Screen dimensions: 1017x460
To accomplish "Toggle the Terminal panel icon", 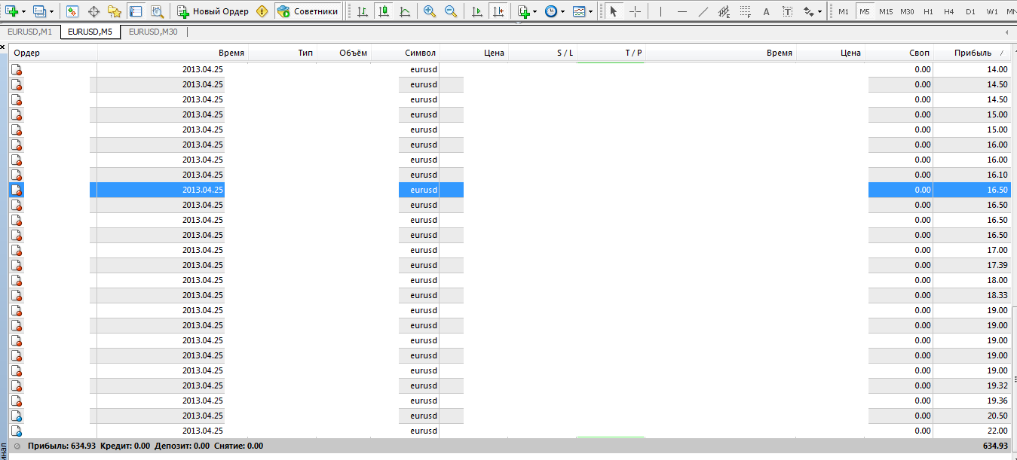I will pyautogui.click(x=136, y=11).
